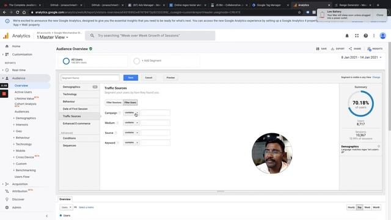Collapse the left sidebar arrow

(46, 216)
